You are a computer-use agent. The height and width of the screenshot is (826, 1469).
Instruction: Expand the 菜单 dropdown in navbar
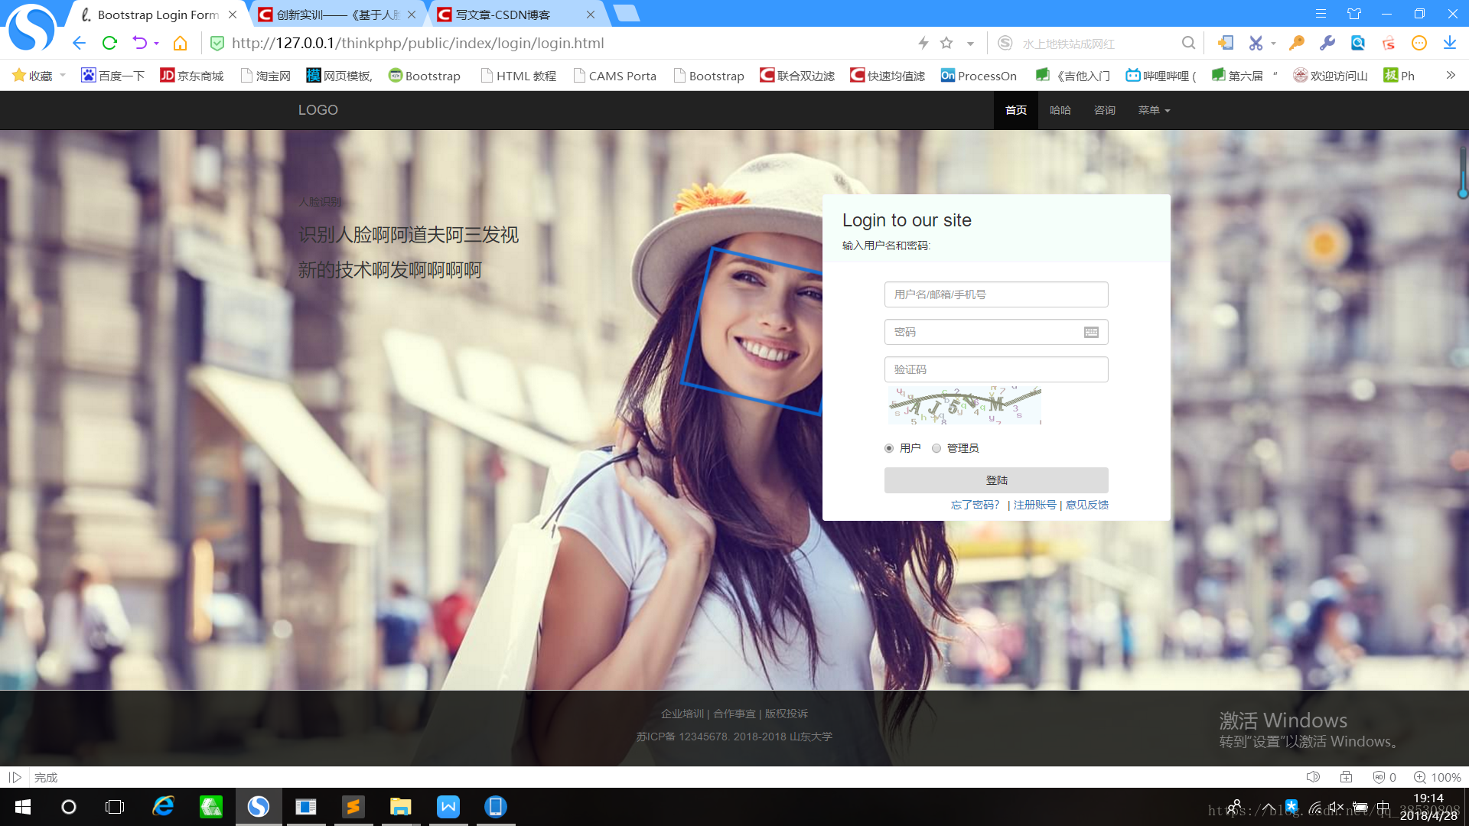pos(1154,110)
